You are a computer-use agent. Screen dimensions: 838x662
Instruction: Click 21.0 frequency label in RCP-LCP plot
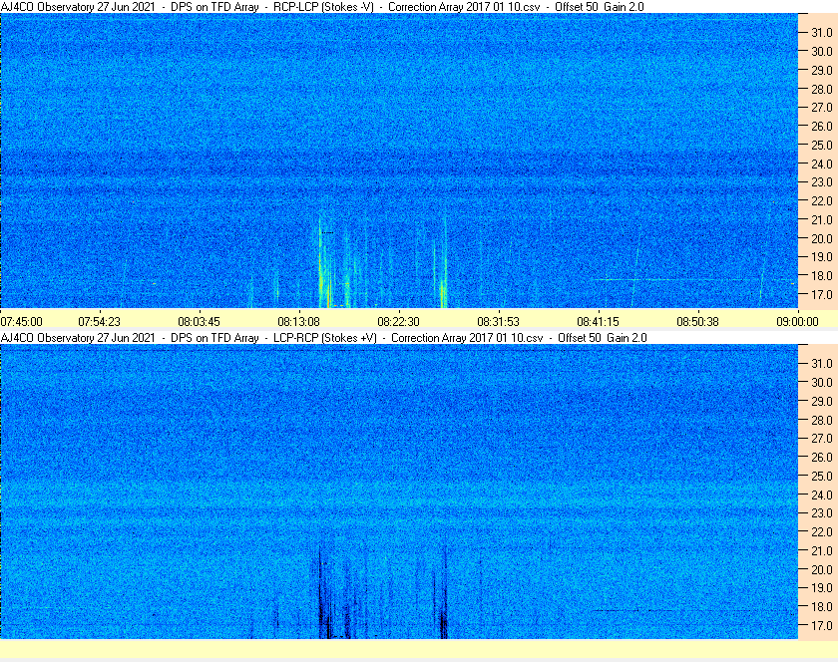tap(822, 219)
